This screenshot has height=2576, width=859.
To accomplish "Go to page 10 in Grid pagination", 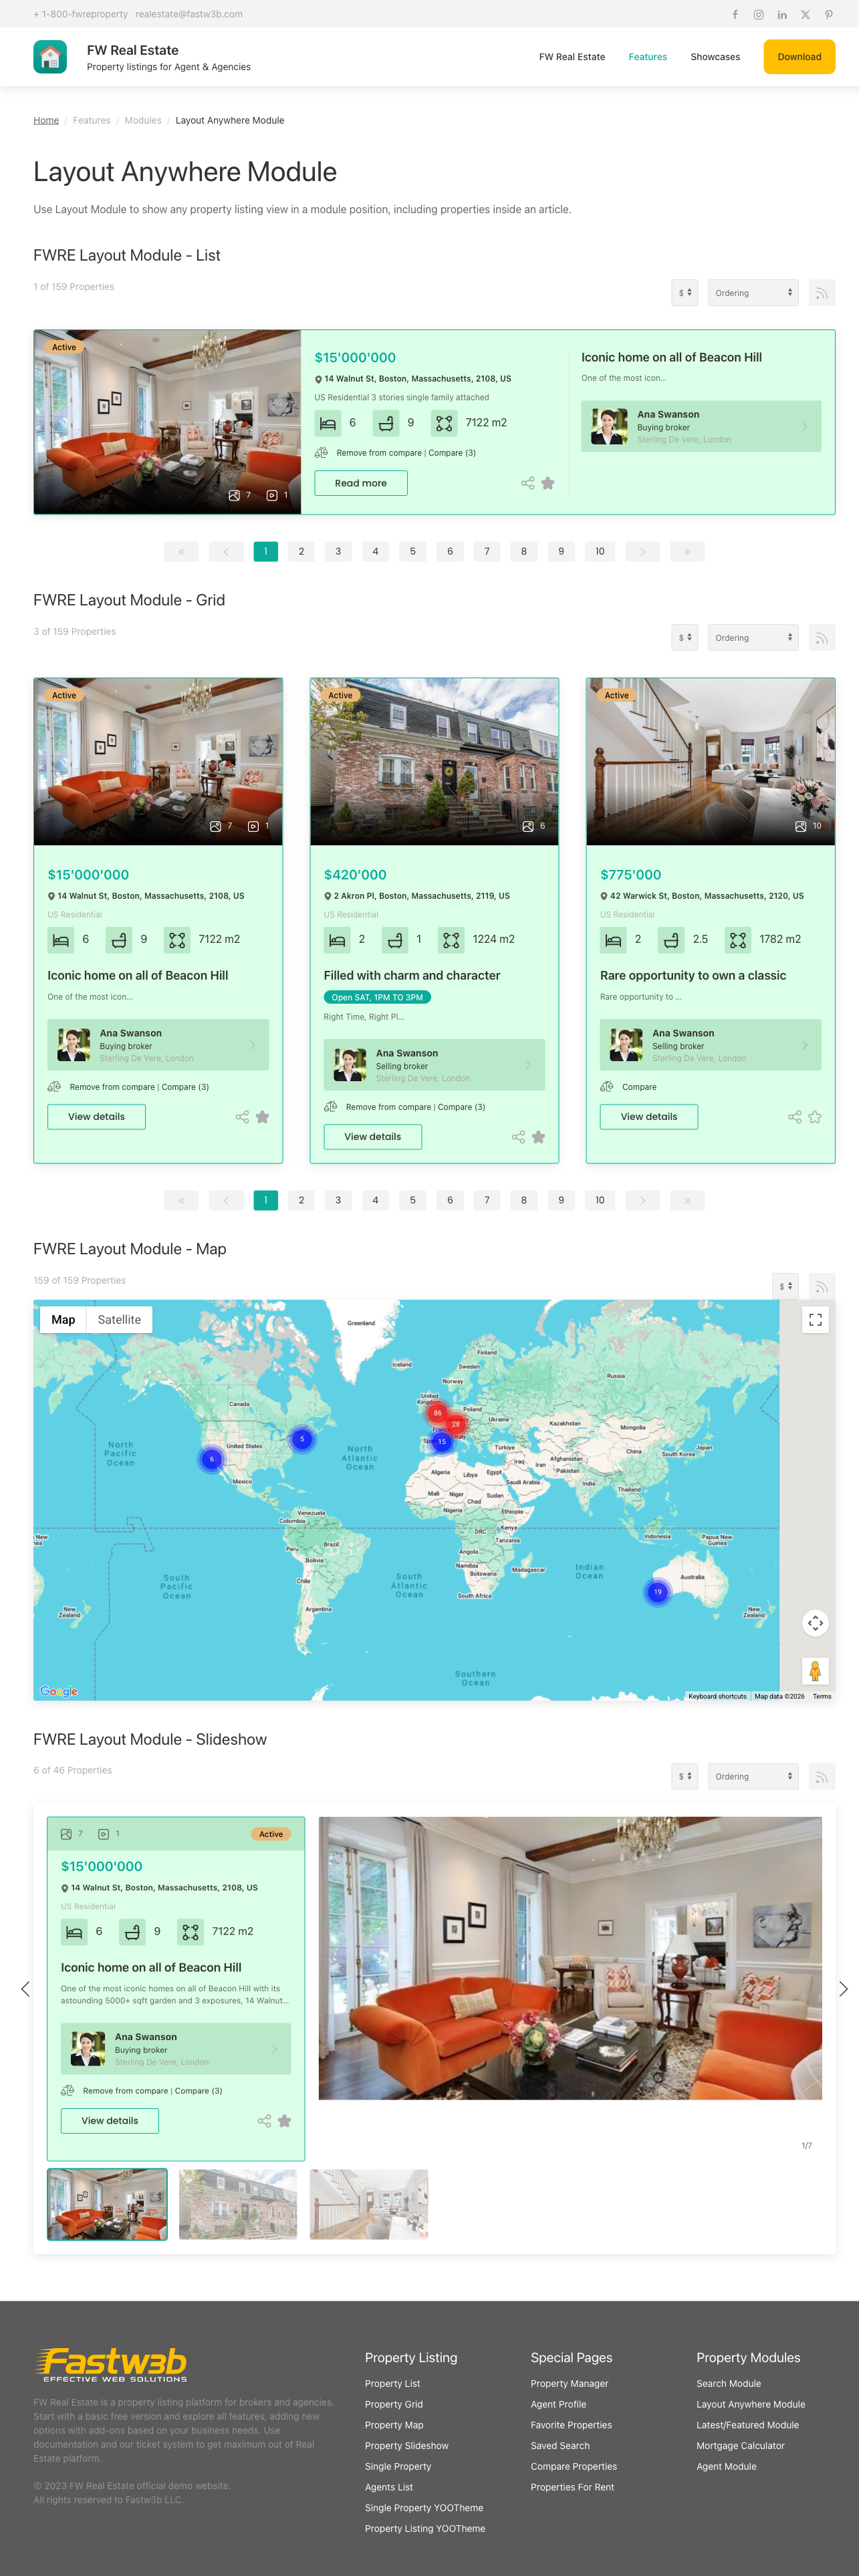I will (x=600, y=1200).
